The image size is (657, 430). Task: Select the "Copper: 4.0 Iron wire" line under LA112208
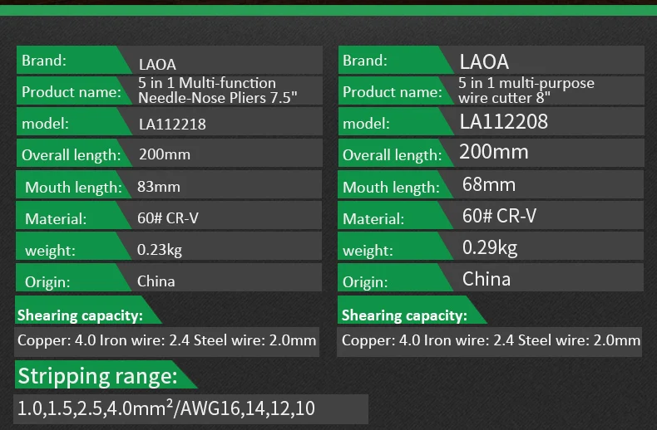tap(491, 340)
